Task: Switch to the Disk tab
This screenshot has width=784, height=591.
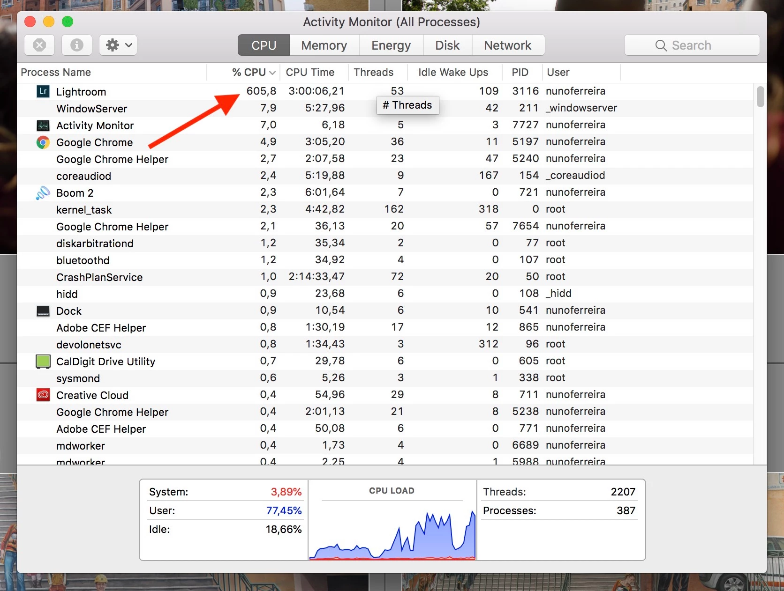Action: (447, 45)
